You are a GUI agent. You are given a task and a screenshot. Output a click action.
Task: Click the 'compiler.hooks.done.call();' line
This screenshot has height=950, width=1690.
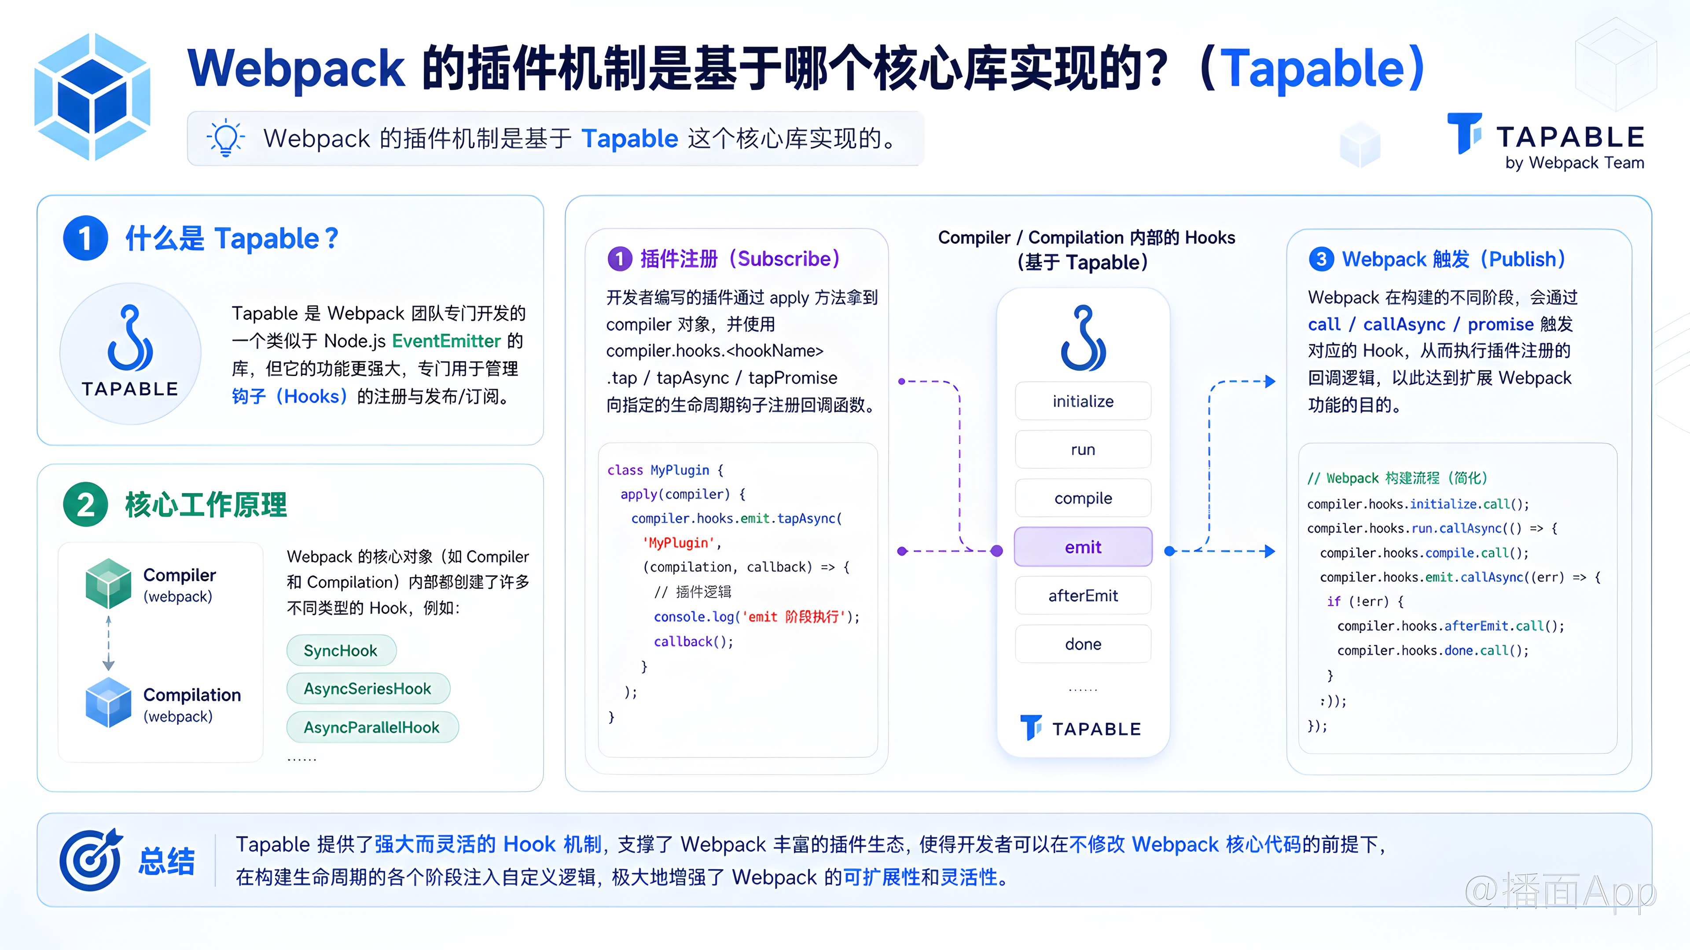pyautogui.click(x=1433, y=650)
